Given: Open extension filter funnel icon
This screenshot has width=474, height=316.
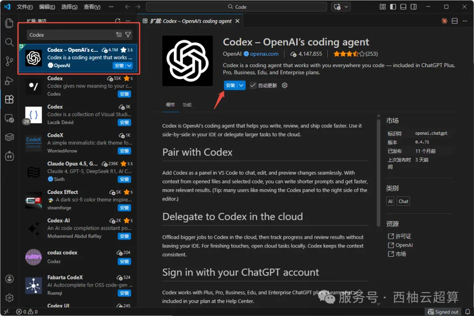Looking at the screenshot, I should (x=128, y=35).
